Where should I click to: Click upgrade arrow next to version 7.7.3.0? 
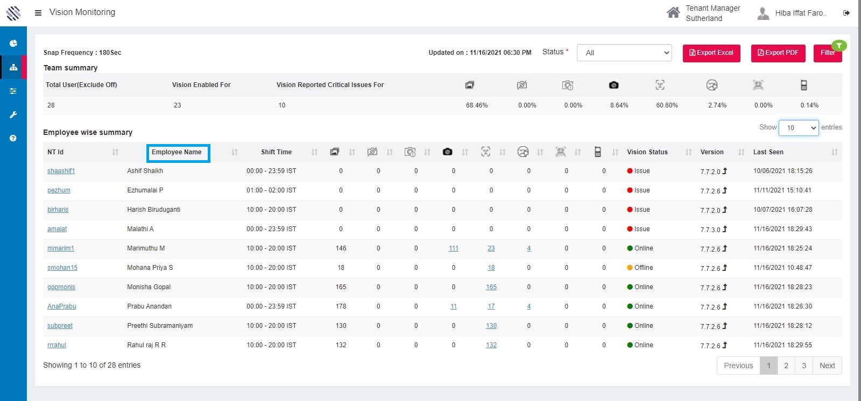click(725, 230)
